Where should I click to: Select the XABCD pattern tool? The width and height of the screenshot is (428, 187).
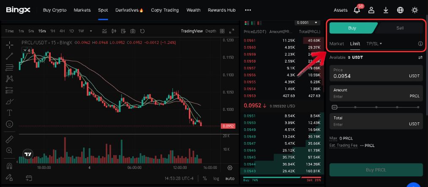coord(10,79)
